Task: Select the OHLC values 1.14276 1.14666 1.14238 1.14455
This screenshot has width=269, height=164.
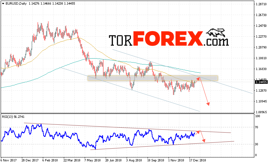Action: (x=52, y=3)
